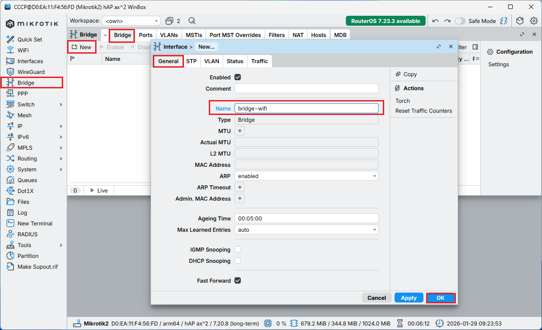
Task: Click the CPU chip icon in status bar
Action: click(x=268, y=323)
